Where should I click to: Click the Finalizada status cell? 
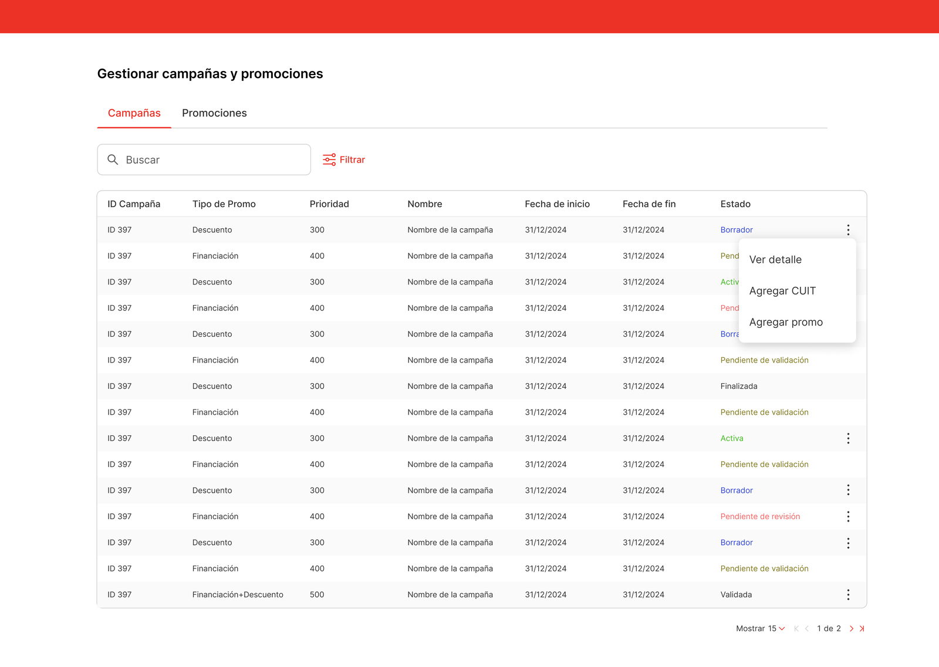tap(739, 386)
